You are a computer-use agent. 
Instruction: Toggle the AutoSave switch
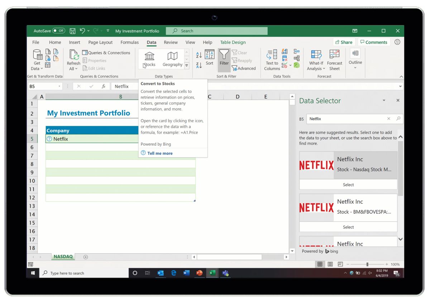pos(59,31)
